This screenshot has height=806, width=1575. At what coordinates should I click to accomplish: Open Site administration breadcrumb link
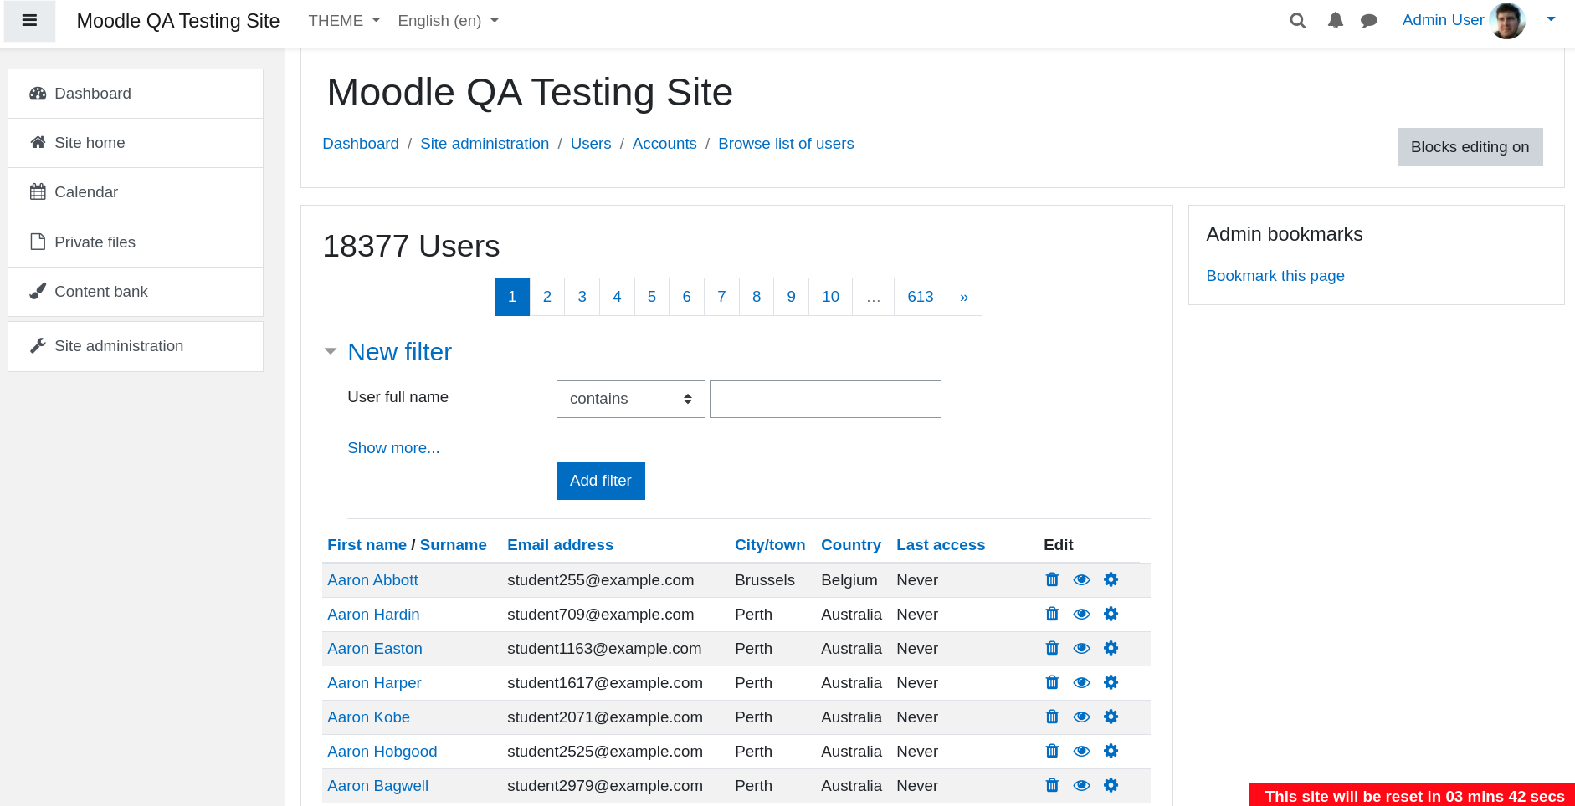485,144
